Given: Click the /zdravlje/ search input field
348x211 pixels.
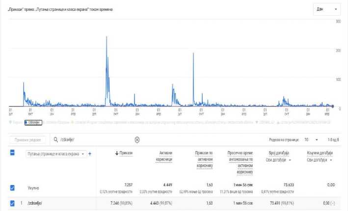Looking at the screenshot, I should pyautogui.click(x=95, y=139).
